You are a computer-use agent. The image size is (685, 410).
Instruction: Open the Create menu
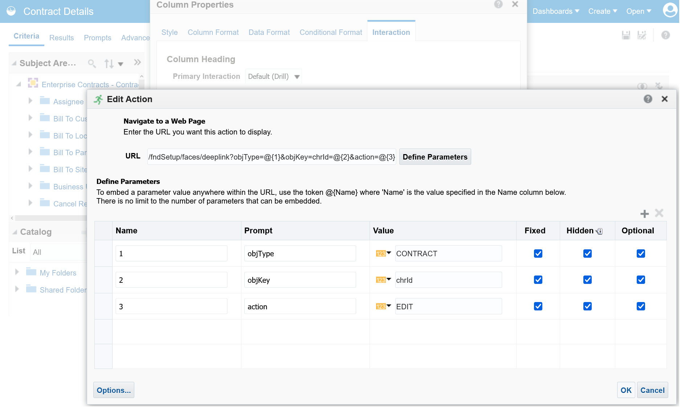coord(603,11)
